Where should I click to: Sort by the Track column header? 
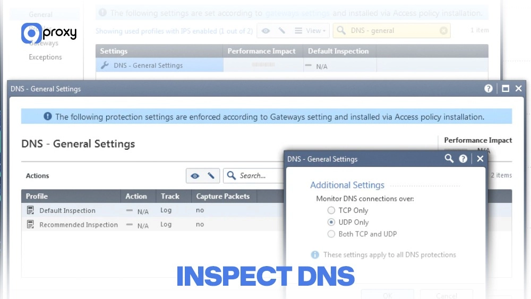(174, 196)
